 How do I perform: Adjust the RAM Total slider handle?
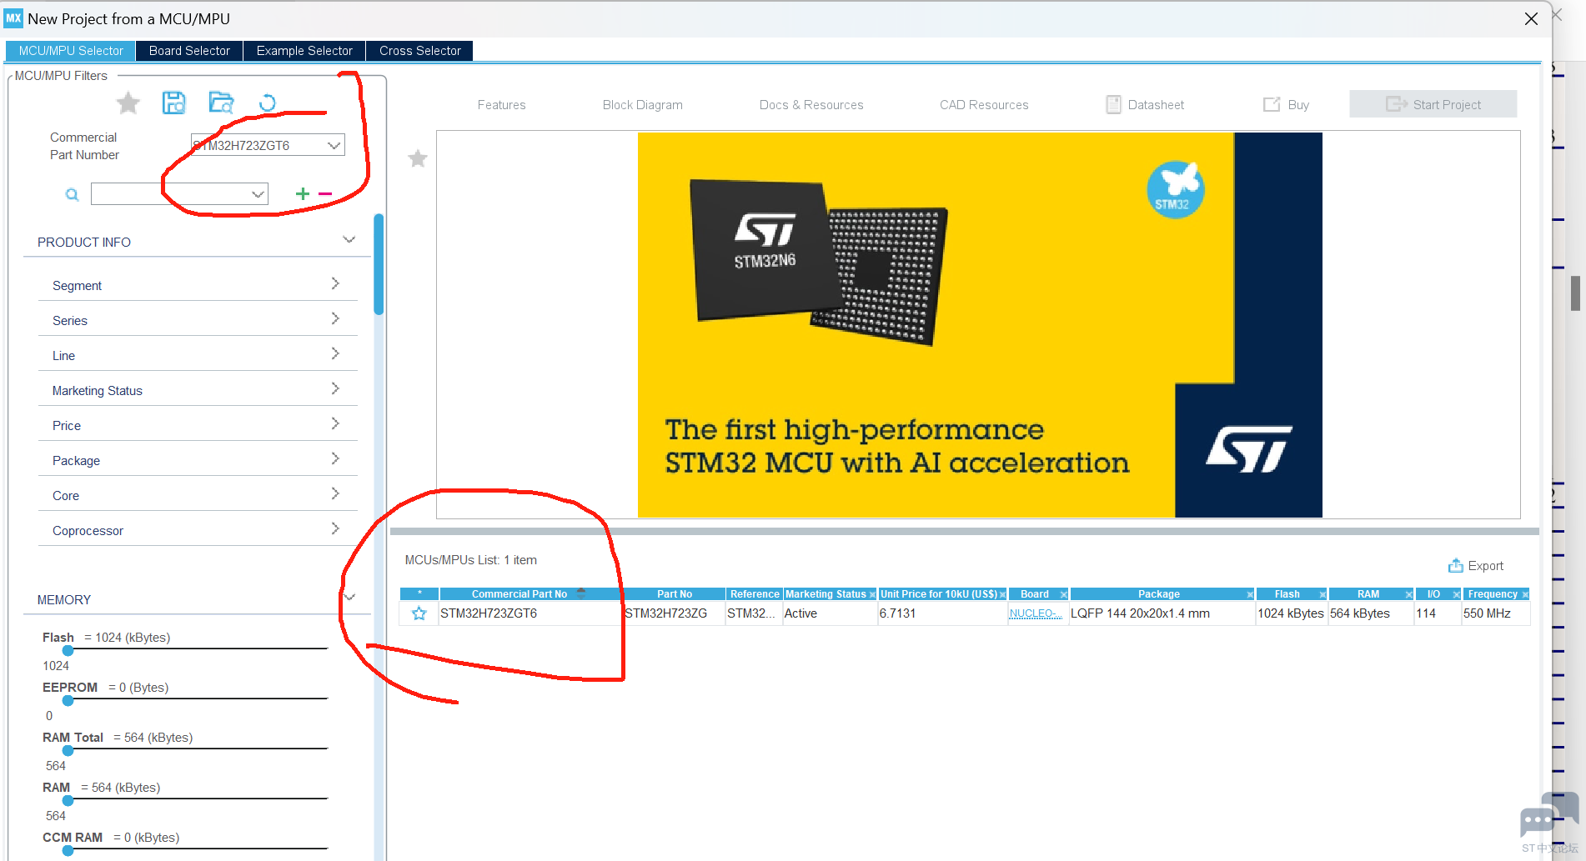point(68,750)
